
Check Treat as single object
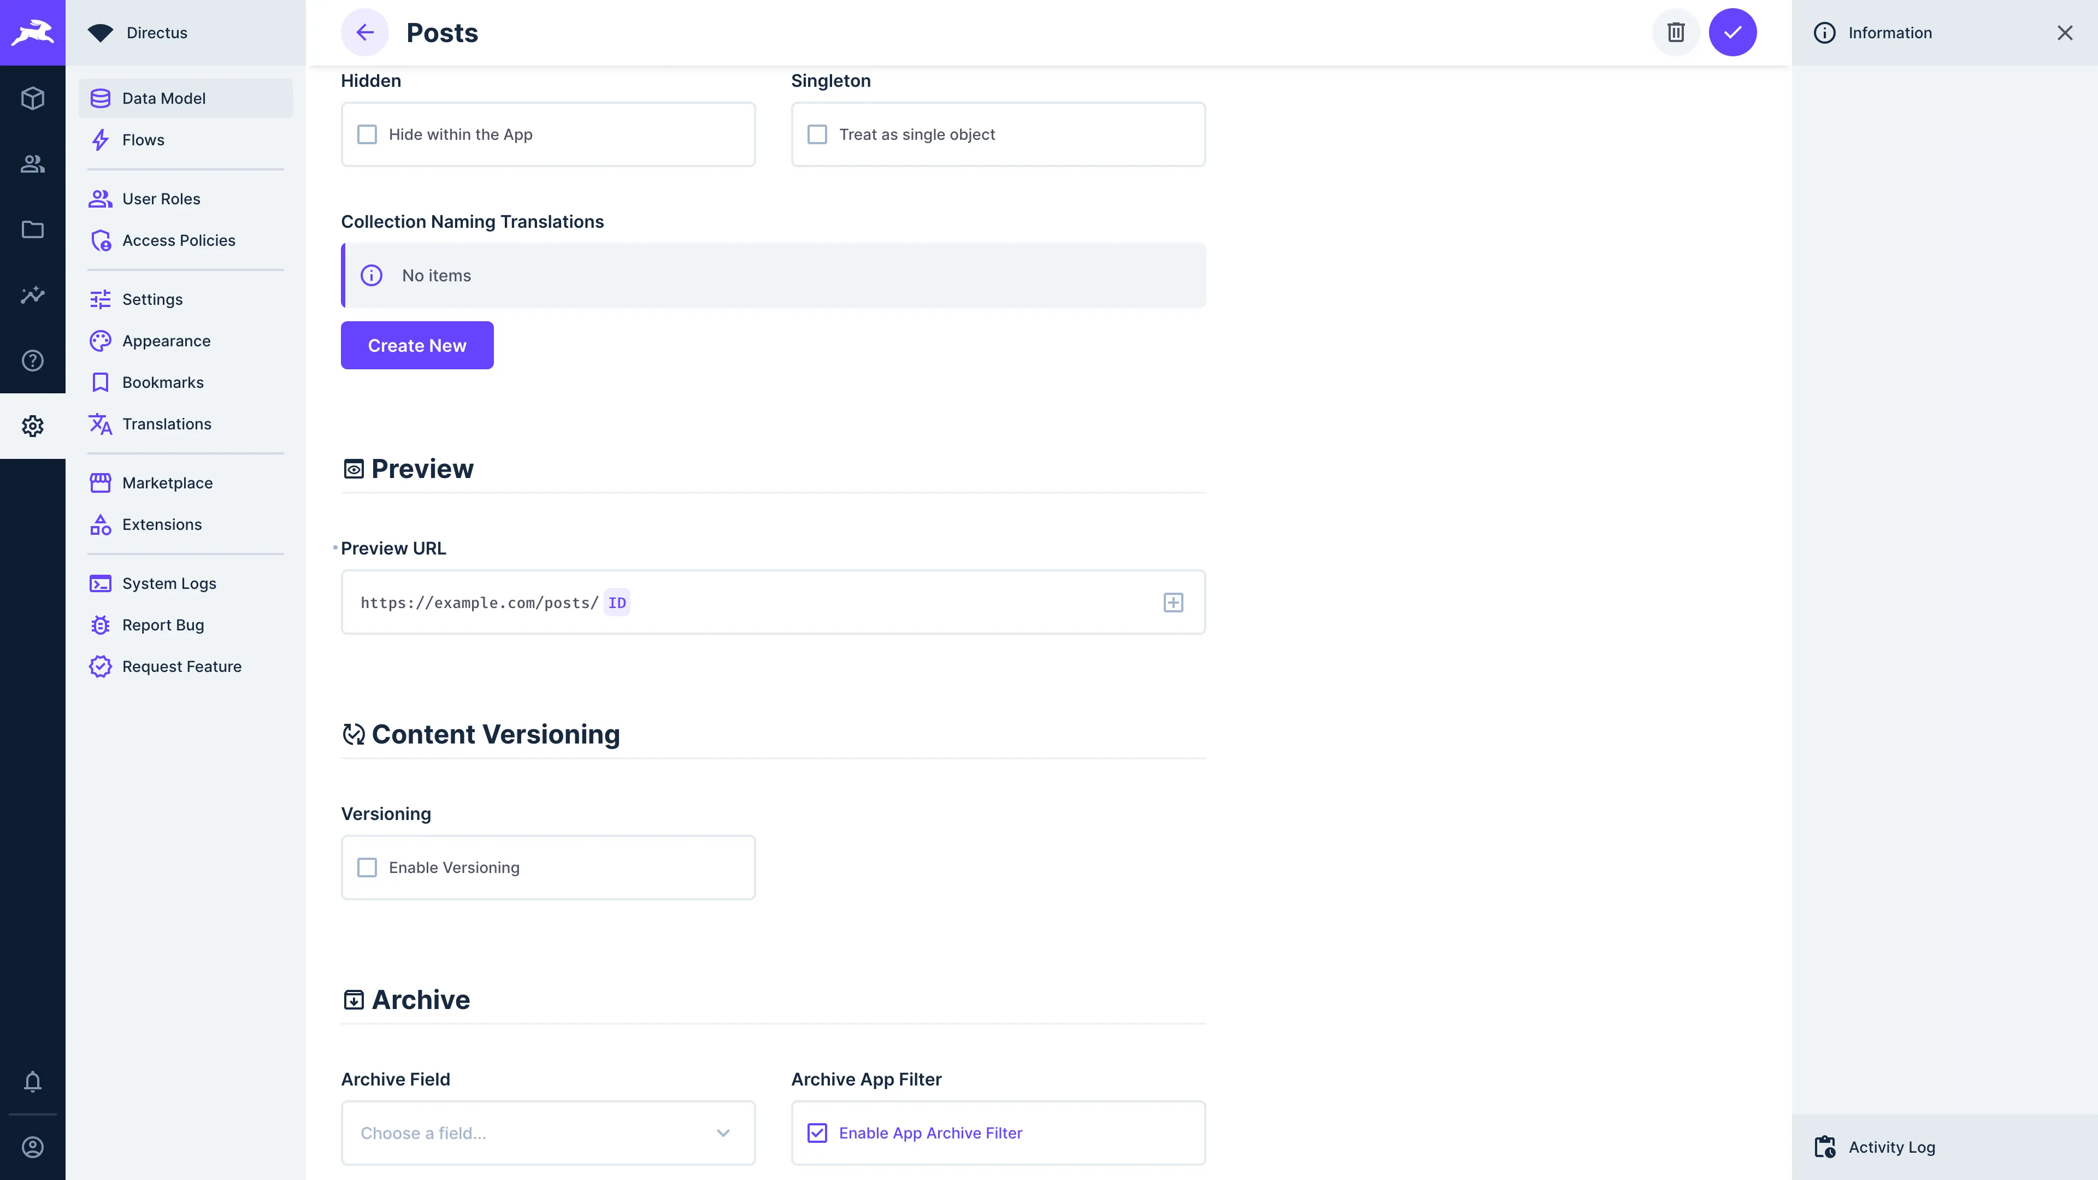[818, 134]
